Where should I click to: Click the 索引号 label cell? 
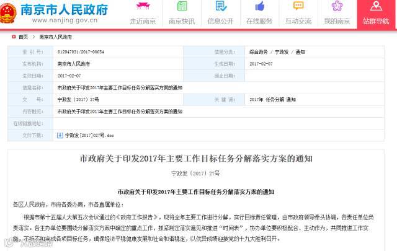pos(30,52)
